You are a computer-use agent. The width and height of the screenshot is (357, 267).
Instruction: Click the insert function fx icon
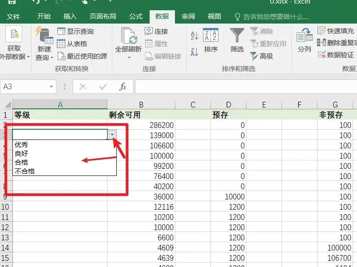123,87
